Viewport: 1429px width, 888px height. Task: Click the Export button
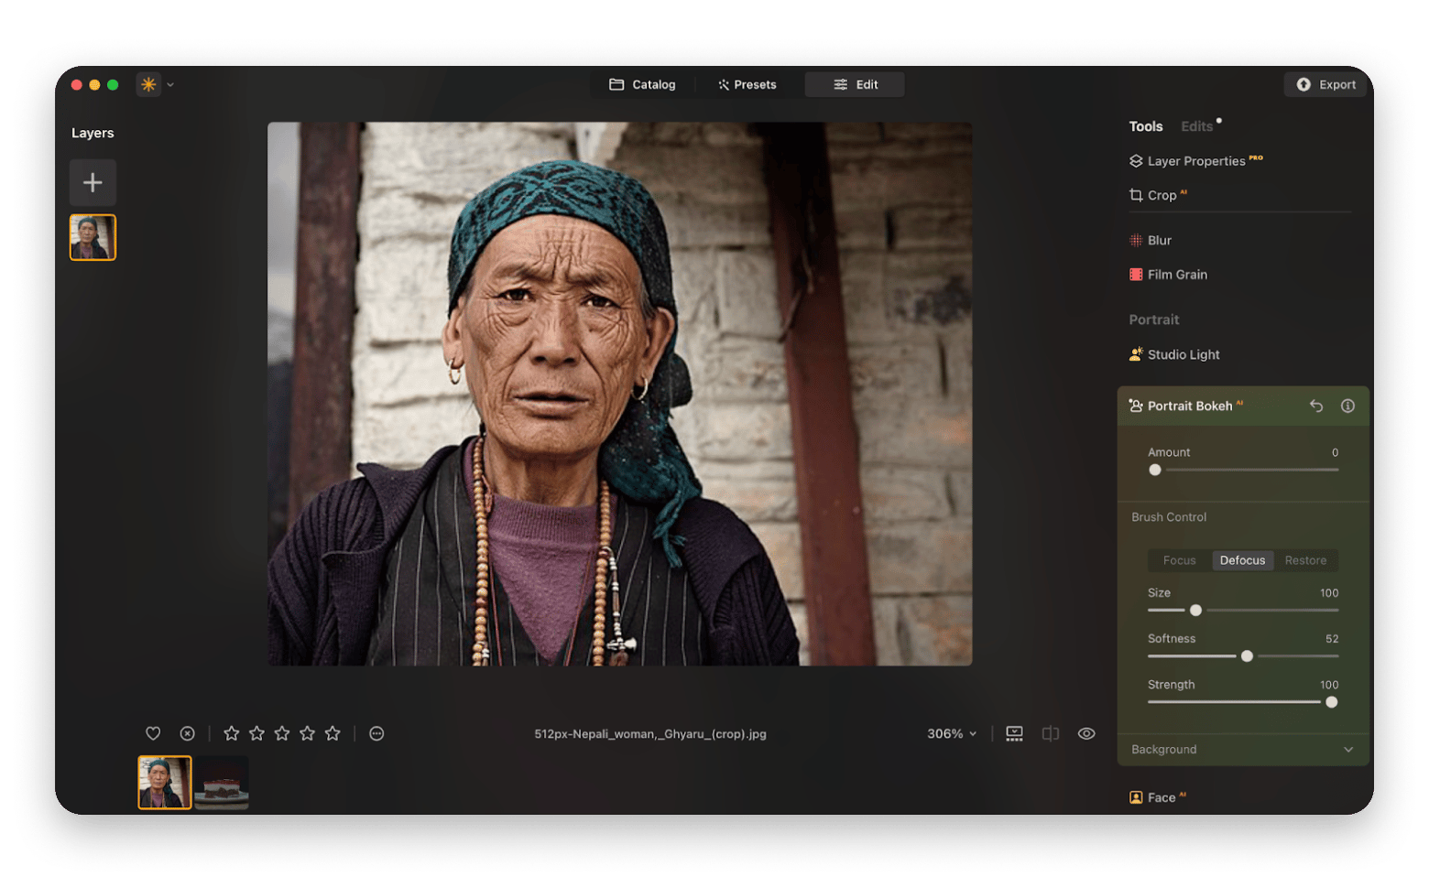pyautogui.click(x=1325, y=84)
